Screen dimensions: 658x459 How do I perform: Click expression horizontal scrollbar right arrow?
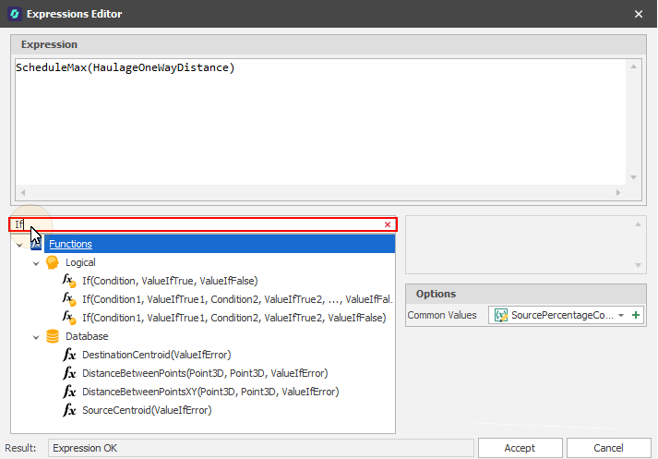click(x=618, y=192)
